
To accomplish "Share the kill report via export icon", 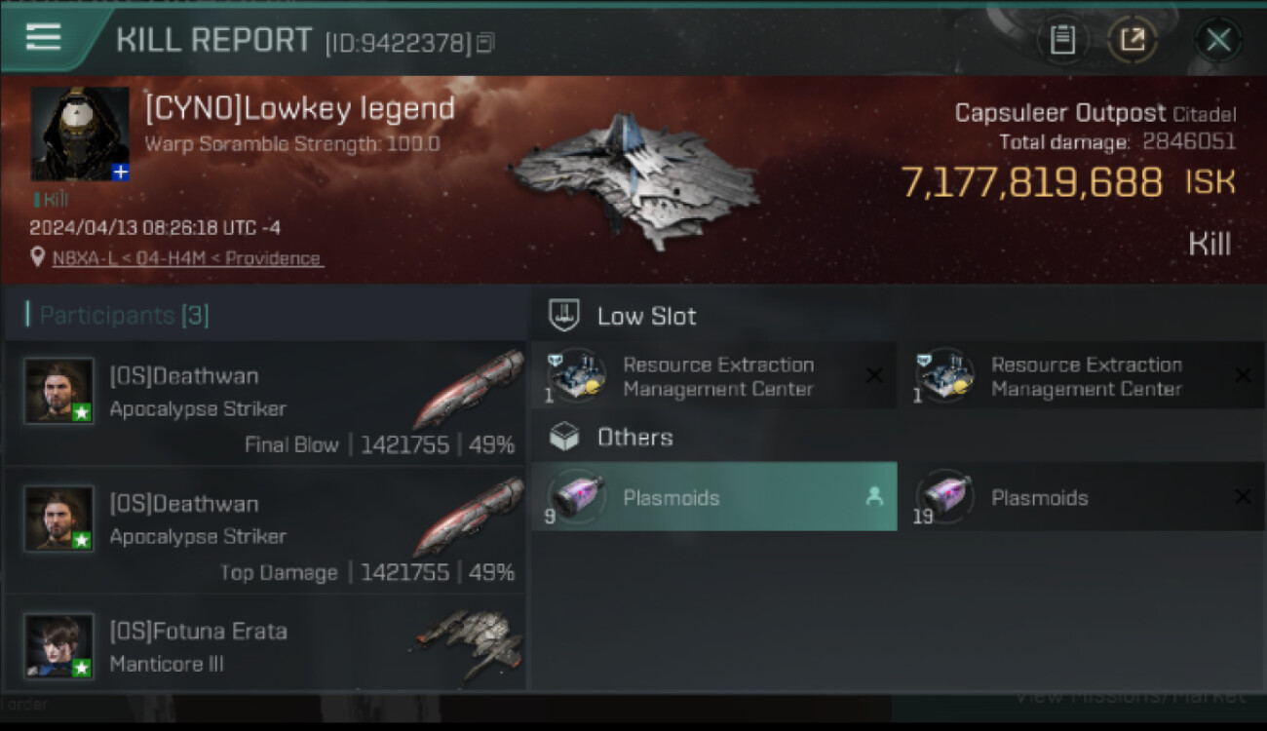I will point(1132,40).
